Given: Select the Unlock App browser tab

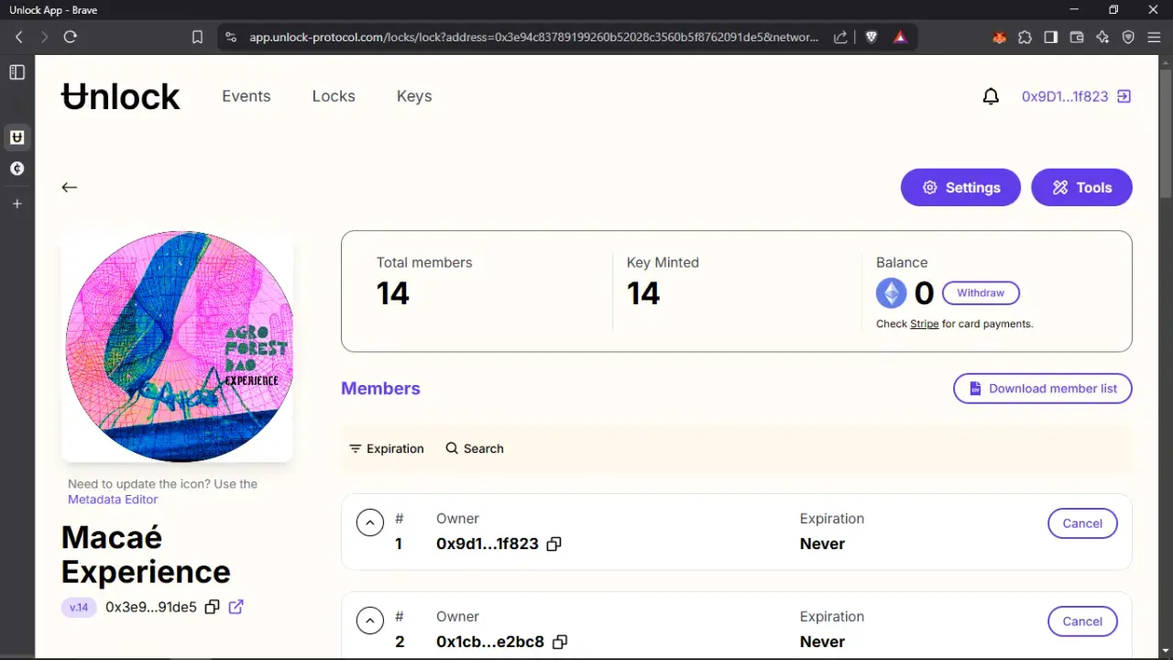Looking at the screenshot, I should [x=53, y=9].
